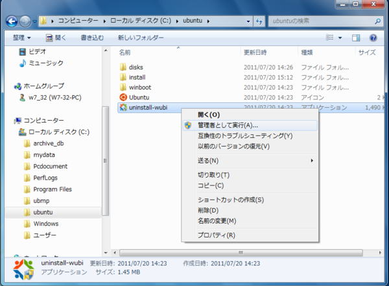Choose 以前のバージョンの復元(V) menu item
The height and width of the screenshot is (286, 389).
tap(250, 146)
